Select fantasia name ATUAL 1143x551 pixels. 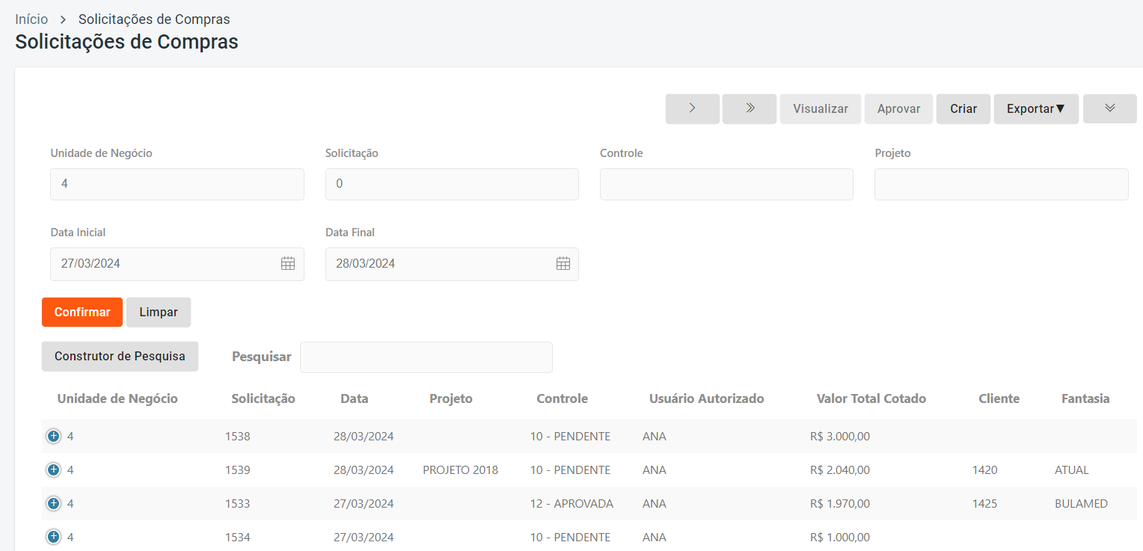[1072, 470]
